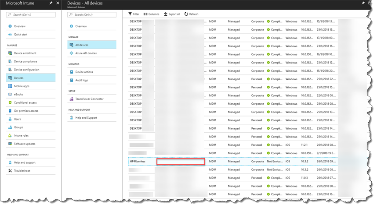Pin the Devices - All devices blade
Screen dimensions: 377x208
tap(363, 3)
